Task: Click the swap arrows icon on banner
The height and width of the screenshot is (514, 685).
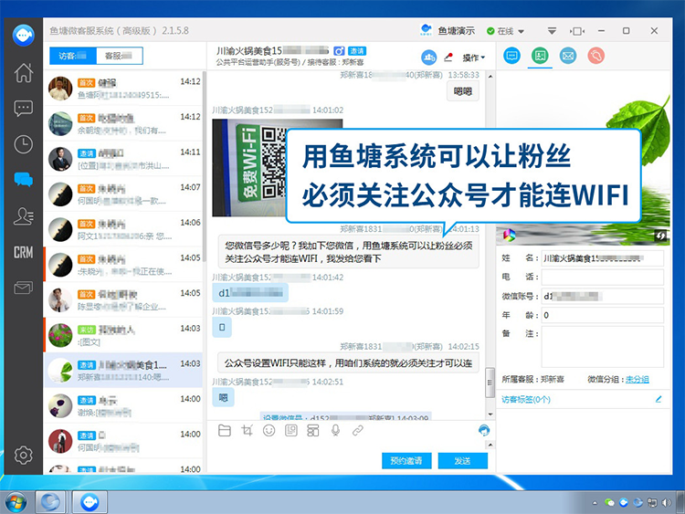Action: click(x=660, y=236)
